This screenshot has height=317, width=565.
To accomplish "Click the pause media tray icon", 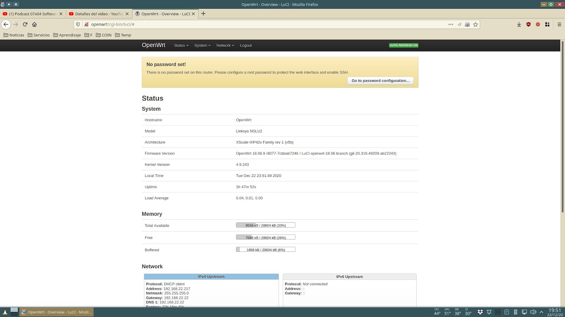I will coord(498,312).
